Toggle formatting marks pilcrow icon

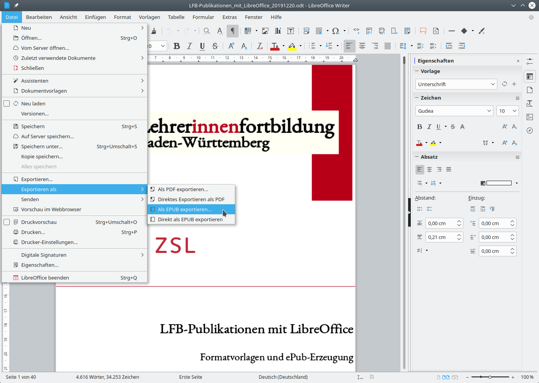click(232, 31)
